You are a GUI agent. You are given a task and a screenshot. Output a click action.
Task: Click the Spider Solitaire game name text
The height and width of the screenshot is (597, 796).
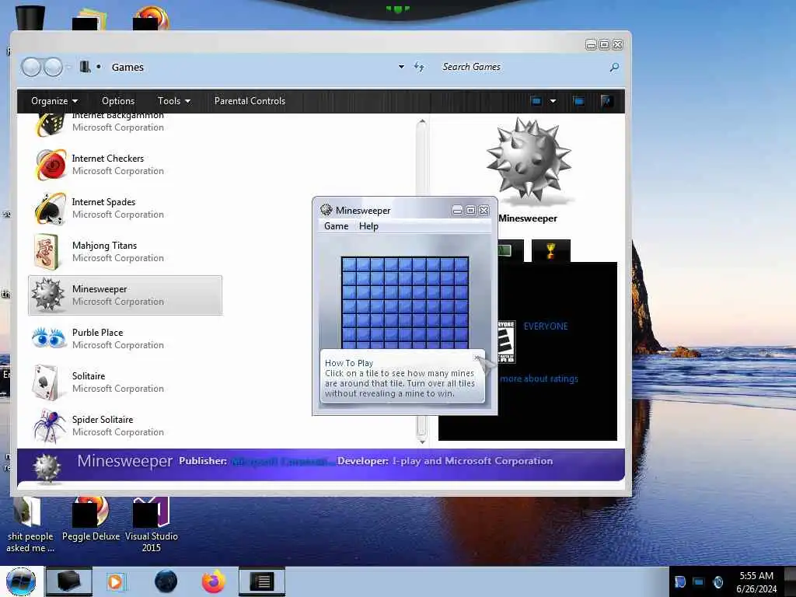(103, 419)
